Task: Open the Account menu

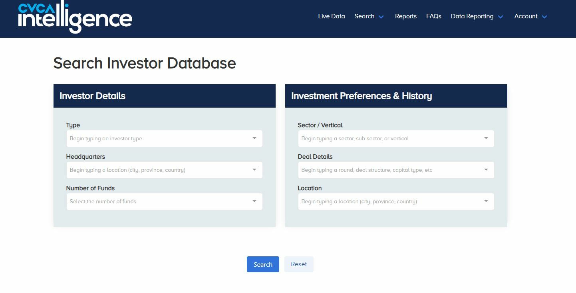Action: coord(526,16)
